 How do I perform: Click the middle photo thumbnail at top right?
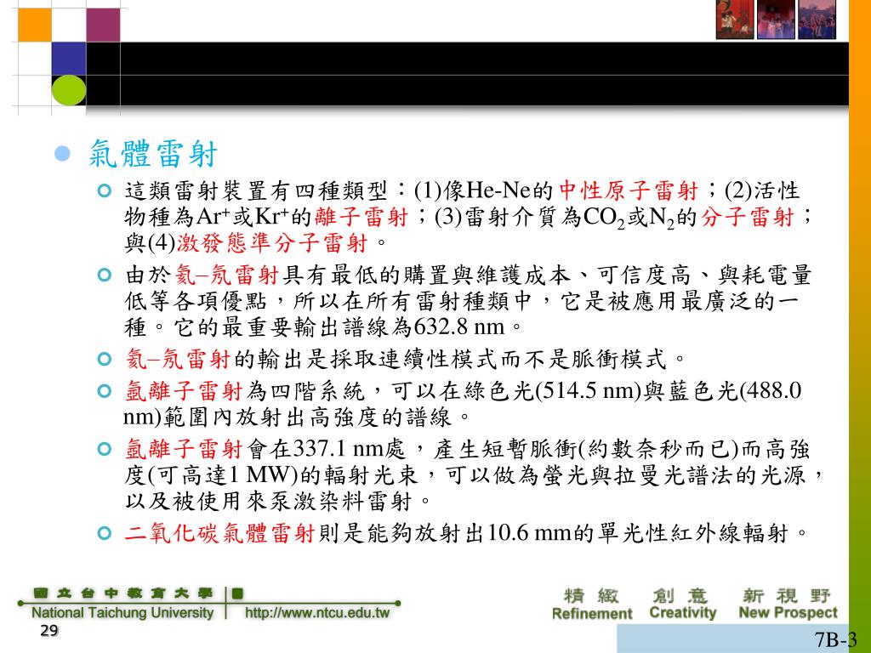[x=776, y=20]
